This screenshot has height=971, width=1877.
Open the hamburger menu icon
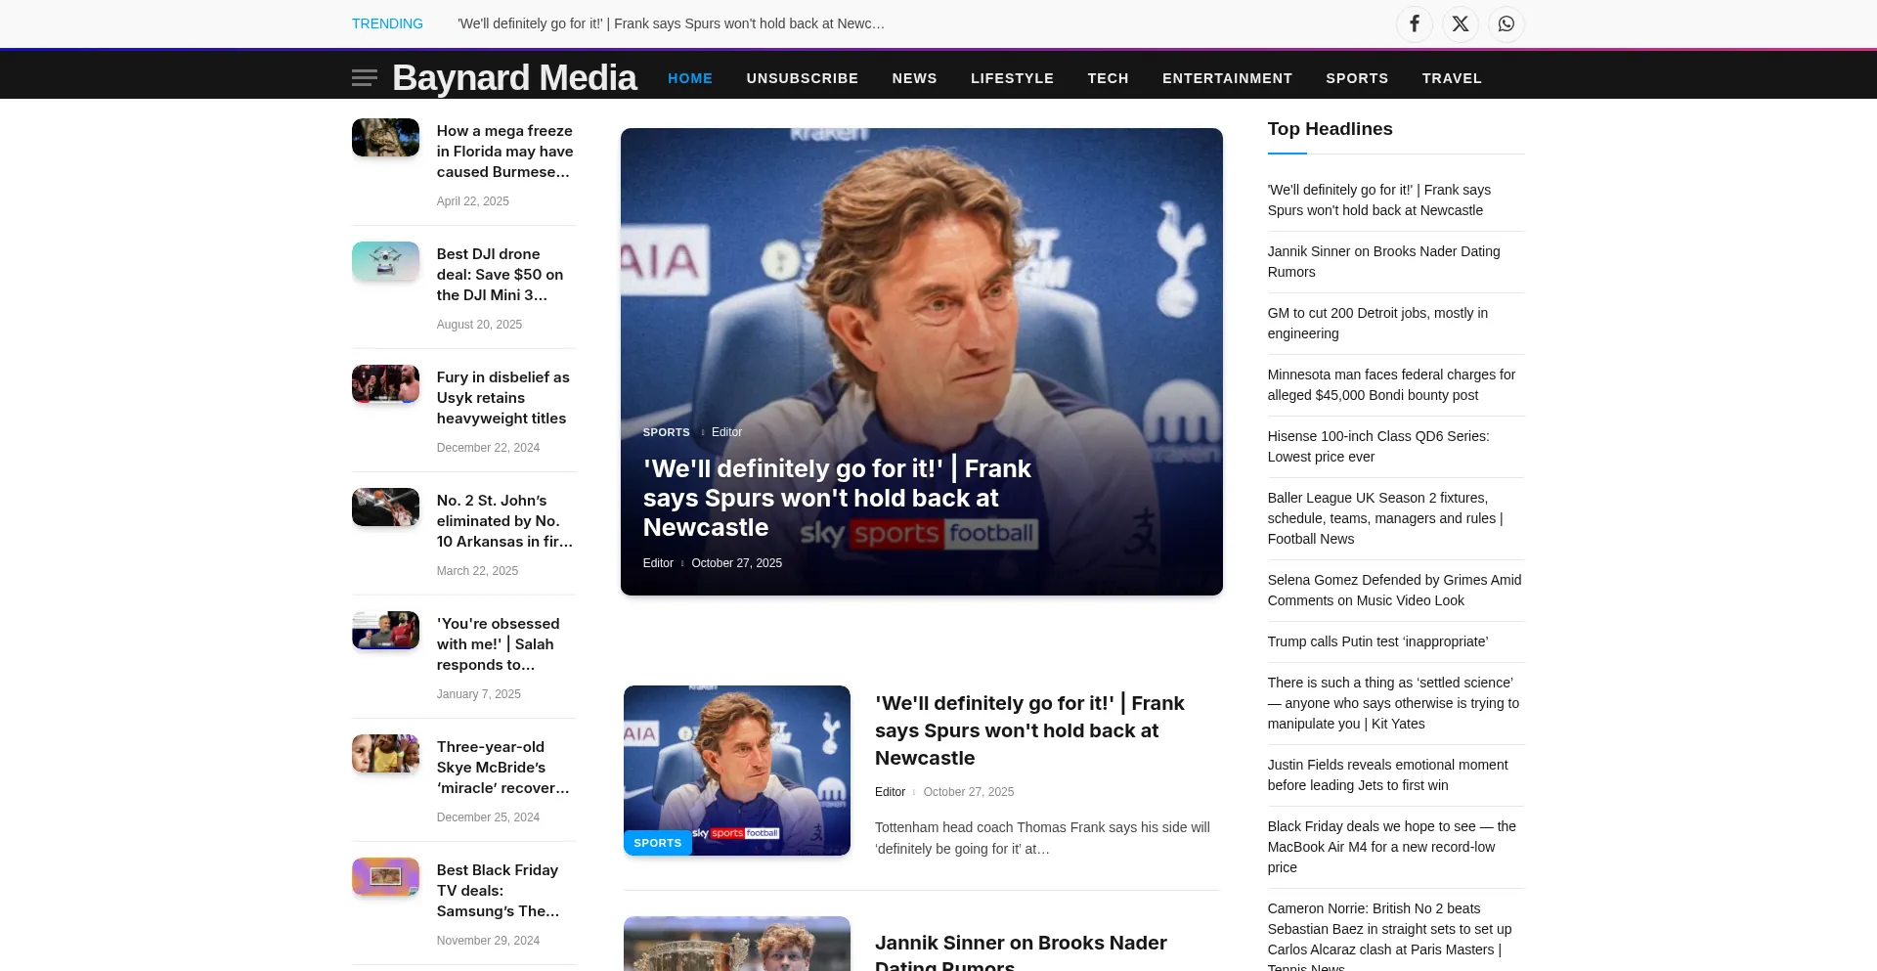tap(364, 78)
